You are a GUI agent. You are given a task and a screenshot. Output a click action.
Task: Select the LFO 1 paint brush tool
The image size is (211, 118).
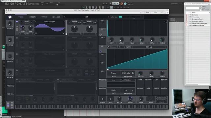[108, 47]
